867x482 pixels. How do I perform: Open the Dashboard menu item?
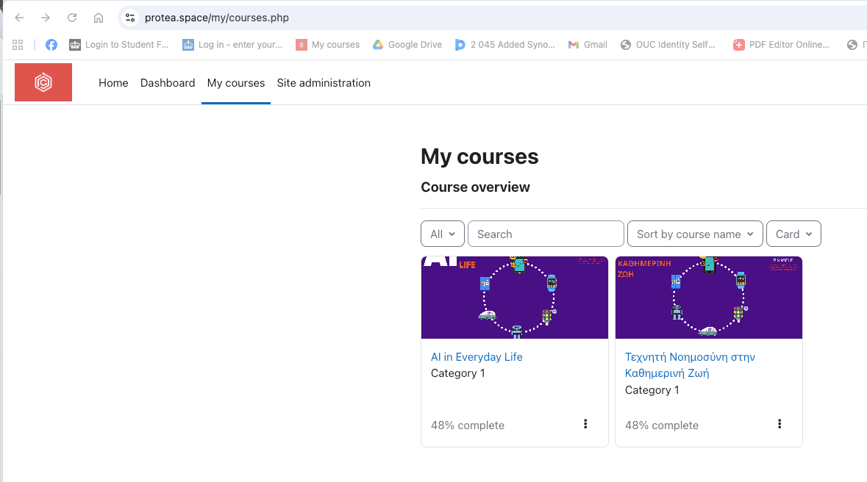coord(168,83)
